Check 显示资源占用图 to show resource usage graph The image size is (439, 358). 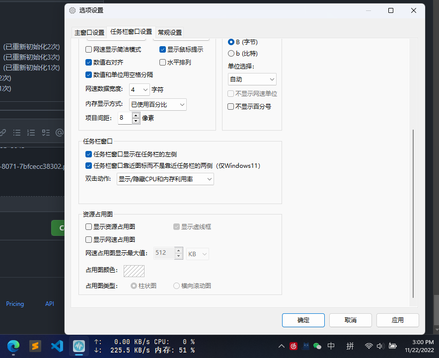pyautogui.click(x=88, y=226)
